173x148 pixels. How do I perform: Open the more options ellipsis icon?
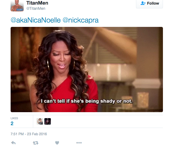79,143
